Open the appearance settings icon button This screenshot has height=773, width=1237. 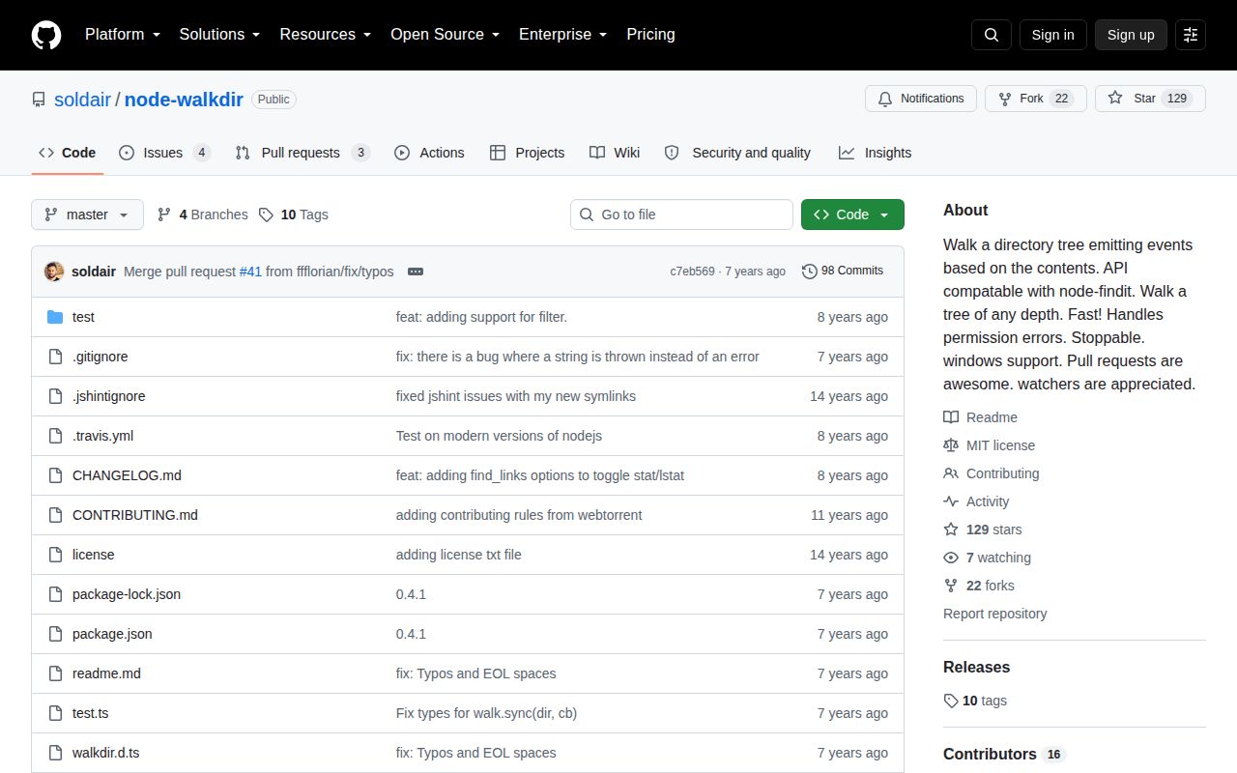[1191, 35]
